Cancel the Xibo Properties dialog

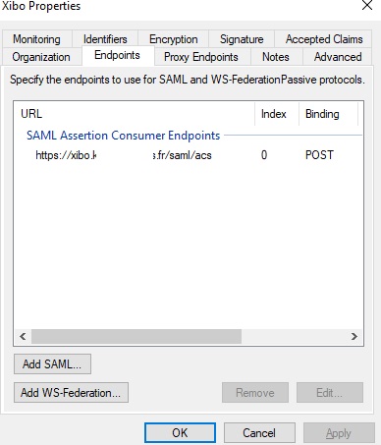point(259,433)
